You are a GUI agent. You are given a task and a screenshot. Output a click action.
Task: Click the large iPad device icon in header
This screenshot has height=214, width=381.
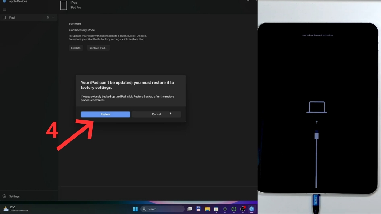tap(63, 5)
